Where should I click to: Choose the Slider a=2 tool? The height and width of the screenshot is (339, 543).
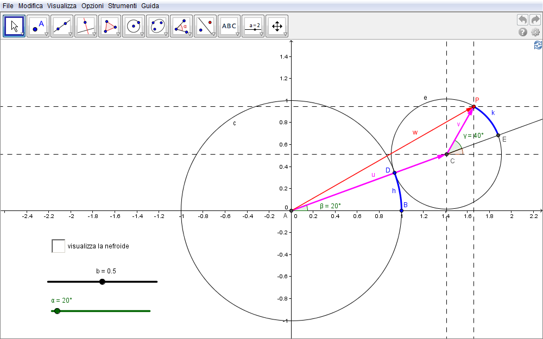coord(253,25)
